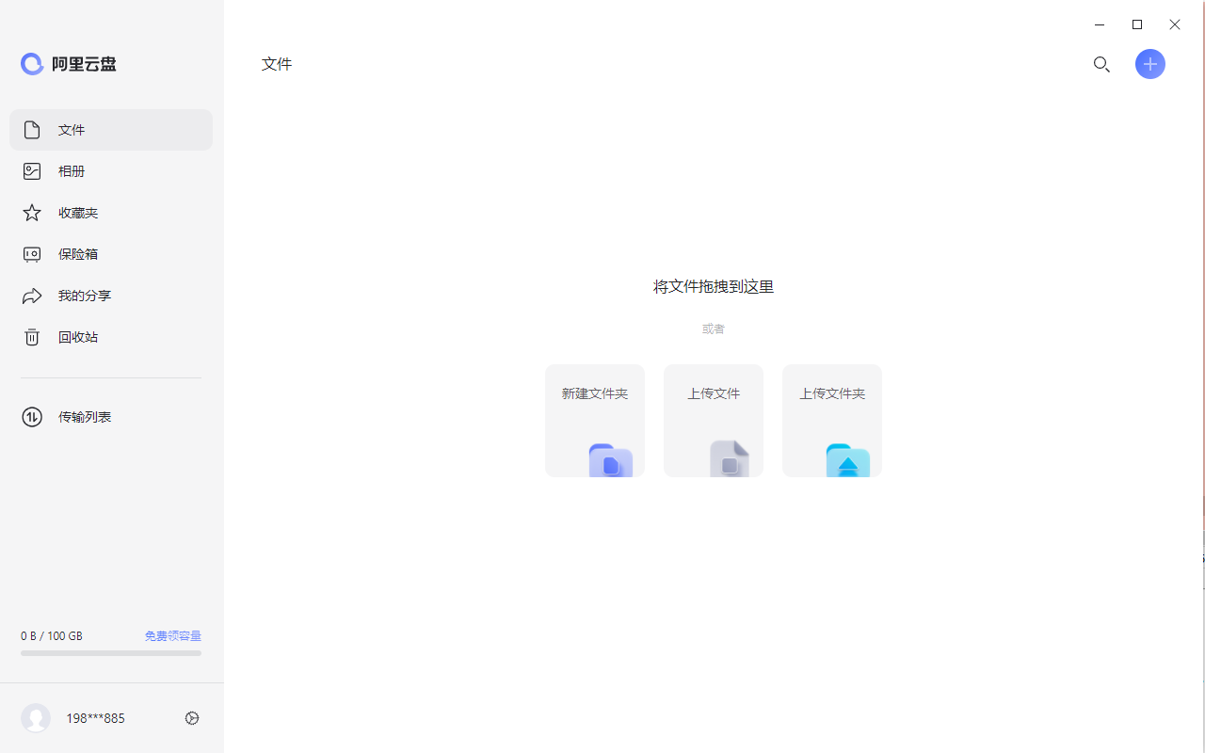Image resolution: width=1205 pixels, height=753 pixels.
Task: Create a folder via 新建文件夹 card
Action: coord(594,420)
